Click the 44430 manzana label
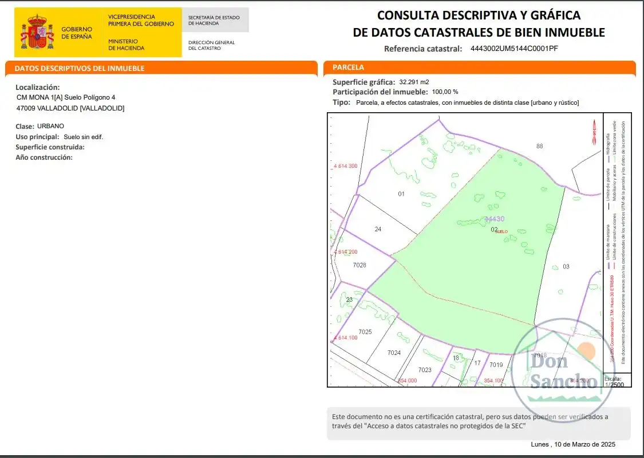The image size is (644, 458). 494,219
